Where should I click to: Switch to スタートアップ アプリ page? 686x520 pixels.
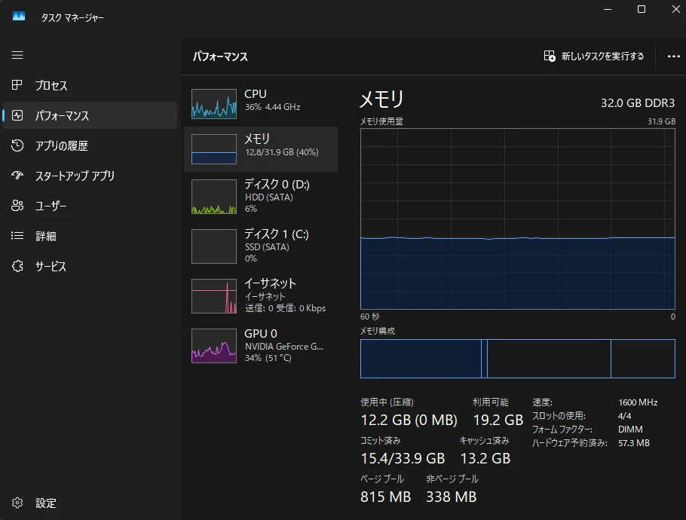tap(90, 176)
